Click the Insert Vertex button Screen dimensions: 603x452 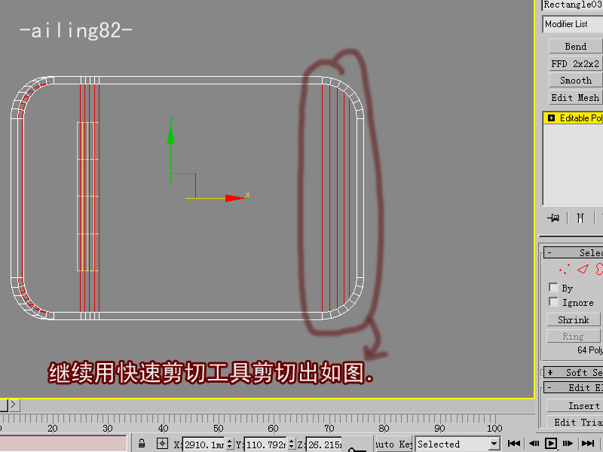574,405
